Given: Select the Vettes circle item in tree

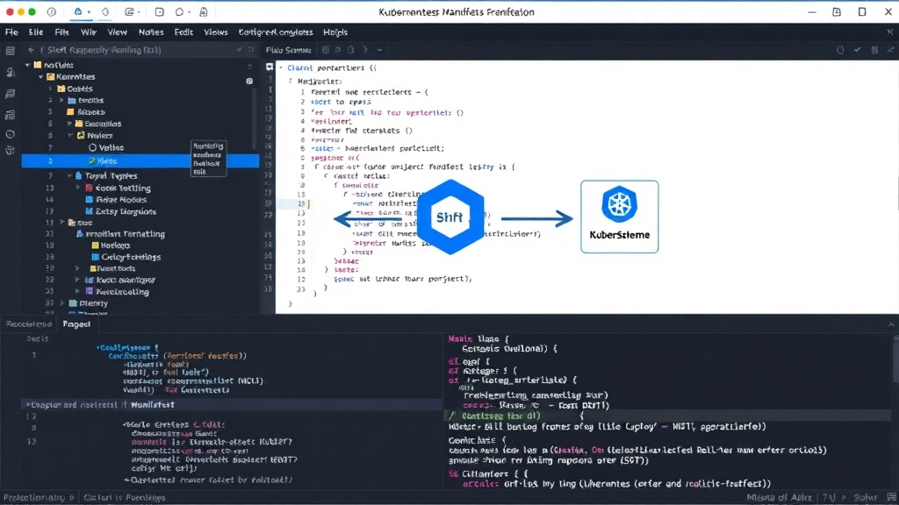Looking at the screenshot, I should click(106, 147).
